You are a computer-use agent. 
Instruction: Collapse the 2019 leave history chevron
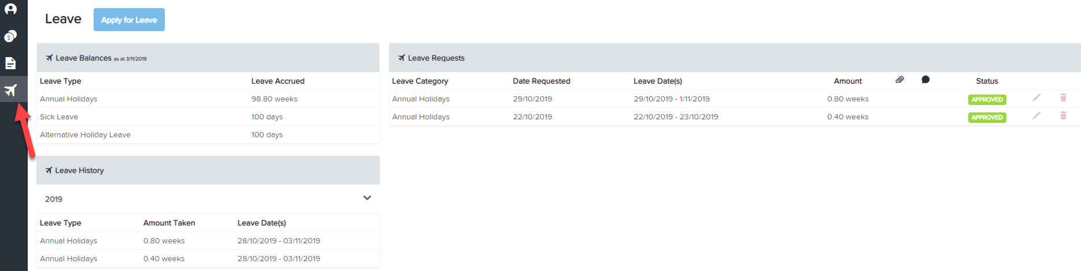coord(367,198)
